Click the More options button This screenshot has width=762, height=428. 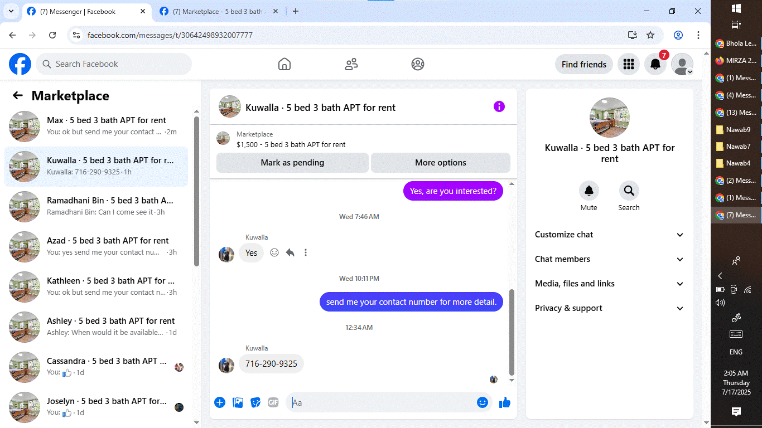pyautogui.click(x=441, y=163)
